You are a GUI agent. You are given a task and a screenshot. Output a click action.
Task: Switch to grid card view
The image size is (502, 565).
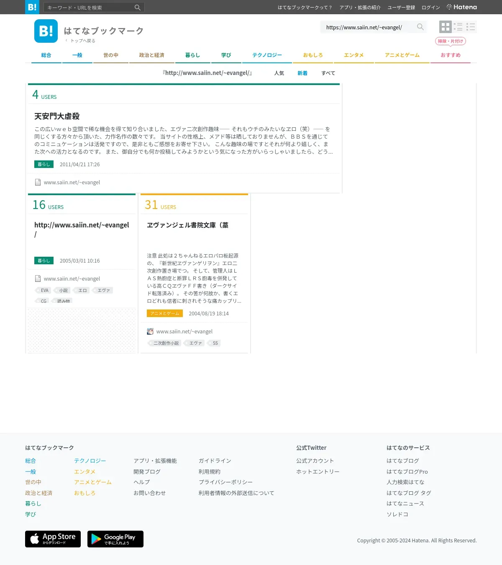tap(446, 27)
